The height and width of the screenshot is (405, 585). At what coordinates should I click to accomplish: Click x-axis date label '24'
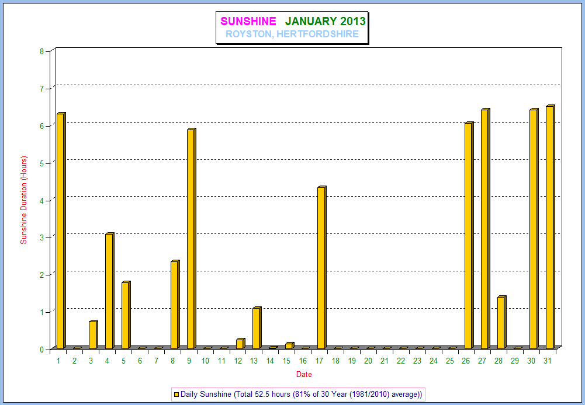coord(434,361)
